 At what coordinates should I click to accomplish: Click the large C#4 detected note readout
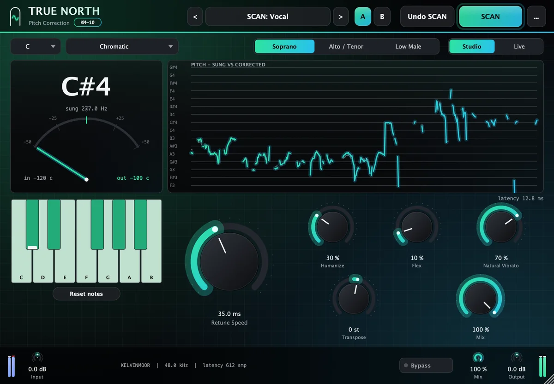(86, 87)
